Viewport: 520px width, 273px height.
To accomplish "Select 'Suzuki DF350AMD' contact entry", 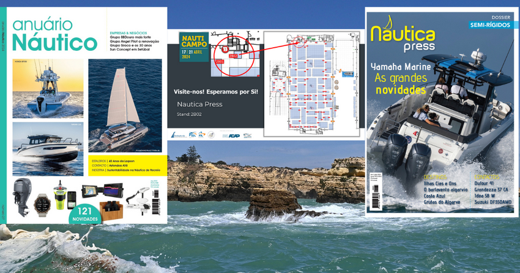I will [493, 203].
